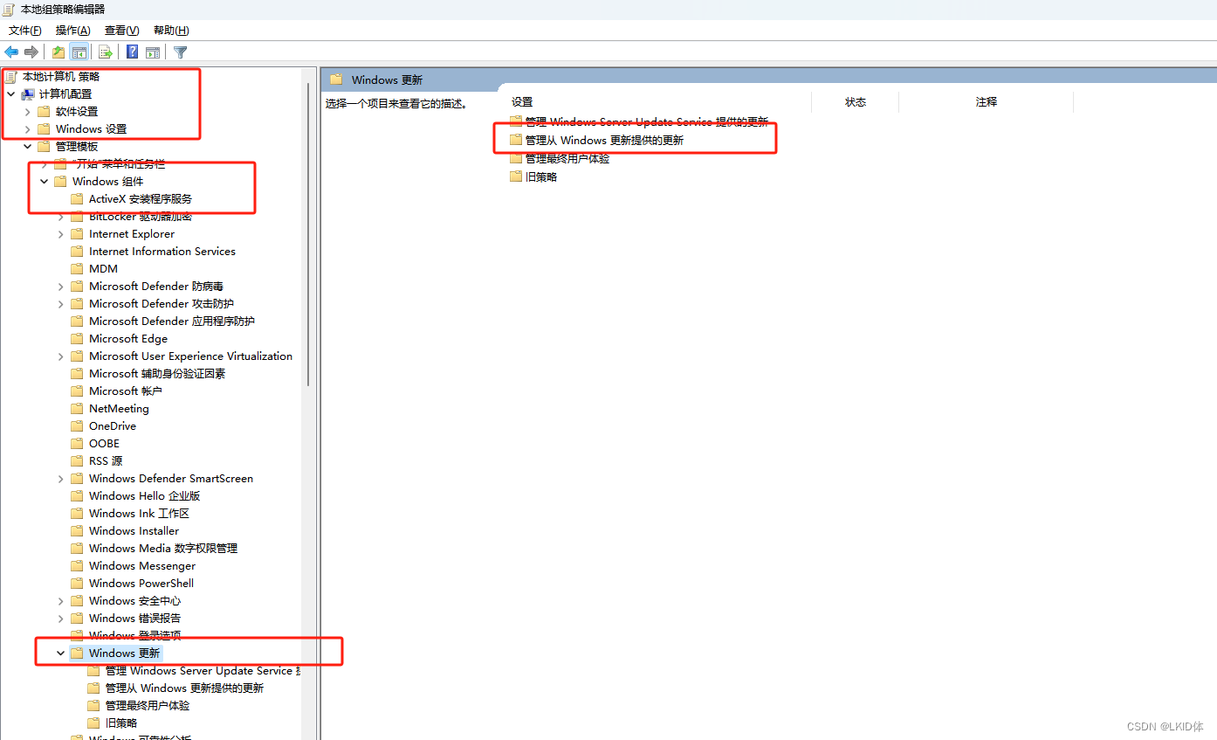Select Microsoft 辅助身份验证因素 in the tree
Image resolution: width=1217 pixels, height=740 pixels.
coord(157,374)
